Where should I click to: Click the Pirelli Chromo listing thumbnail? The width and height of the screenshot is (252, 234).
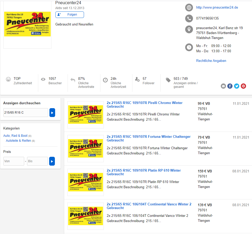(x=86, y=115)
